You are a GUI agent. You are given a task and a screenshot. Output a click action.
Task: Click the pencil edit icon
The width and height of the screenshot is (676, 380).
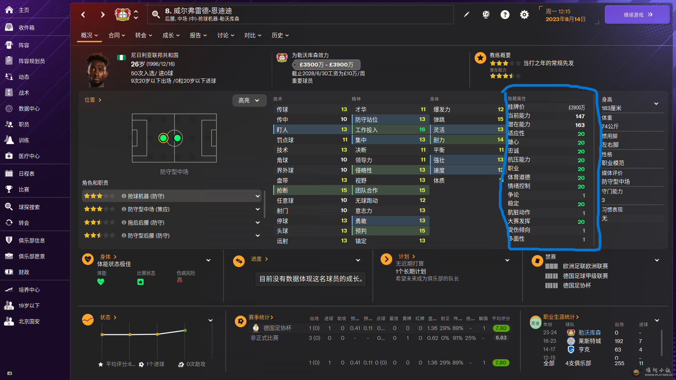coord(467,14)
